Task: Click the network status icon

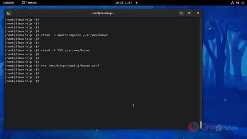Action: pos(232,3)
